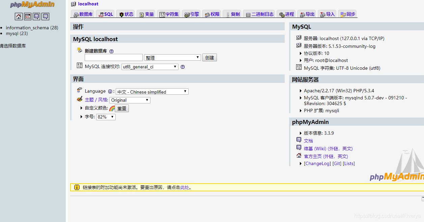This screenshot has height=222, width=424.
Task: Click the 重置 button
Action: pos(122,108)
